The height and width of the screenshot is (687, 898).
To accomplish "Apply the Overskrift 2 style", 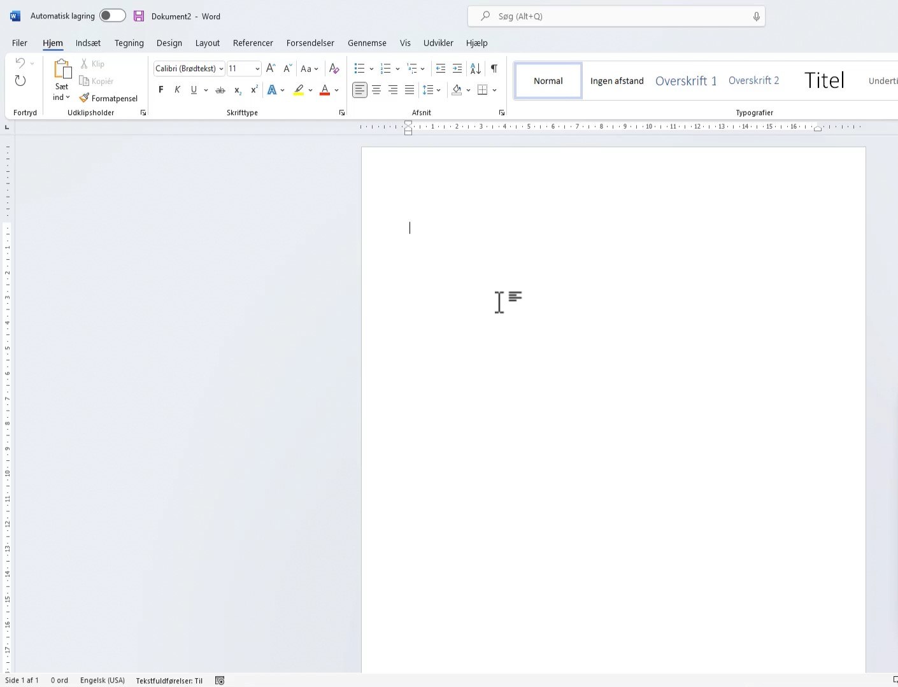I will pos(754,81).
